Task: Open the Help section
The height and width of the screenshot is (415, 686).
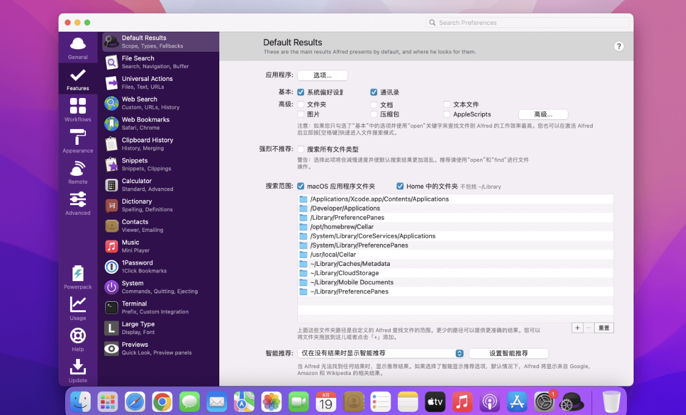Action: [78, 340]
